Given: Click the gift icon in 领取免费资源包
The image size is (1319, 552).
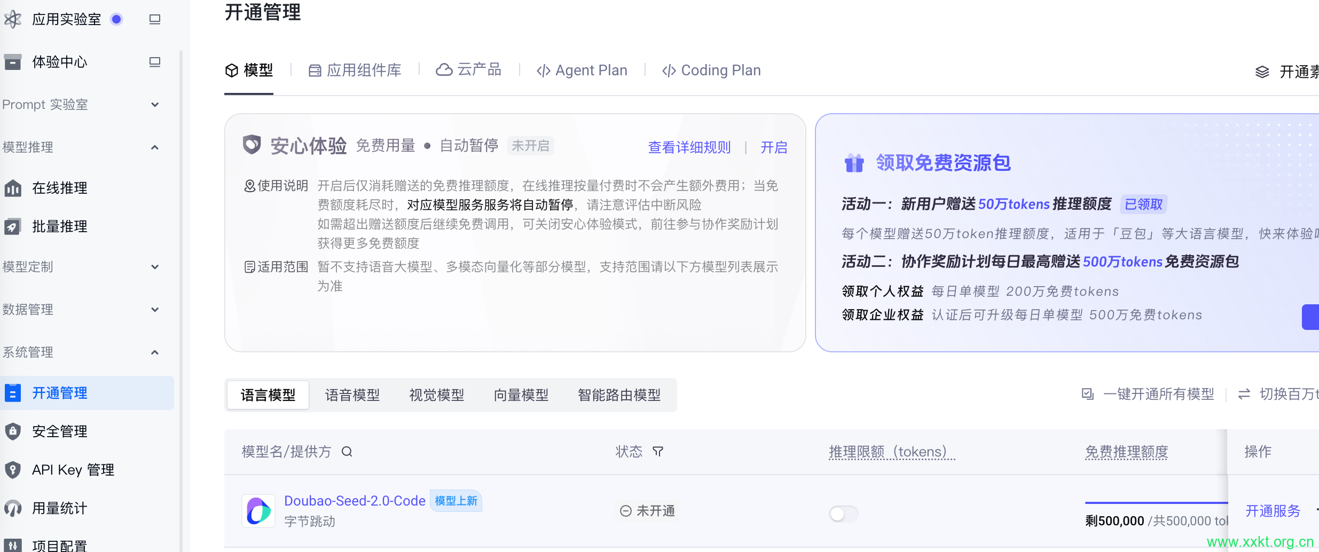Looking at the screenshot, I should [x=854, y=163].
